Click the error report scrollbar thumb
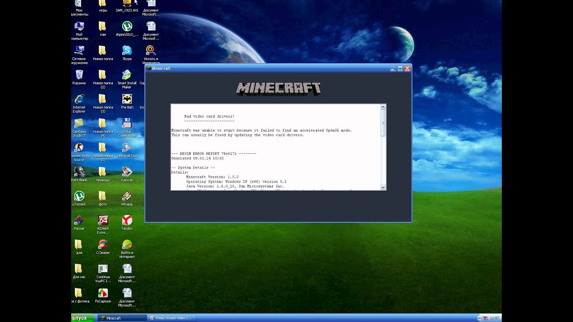Screen dimensions: 573x322 pyautogui.click(x=383, y=123)
